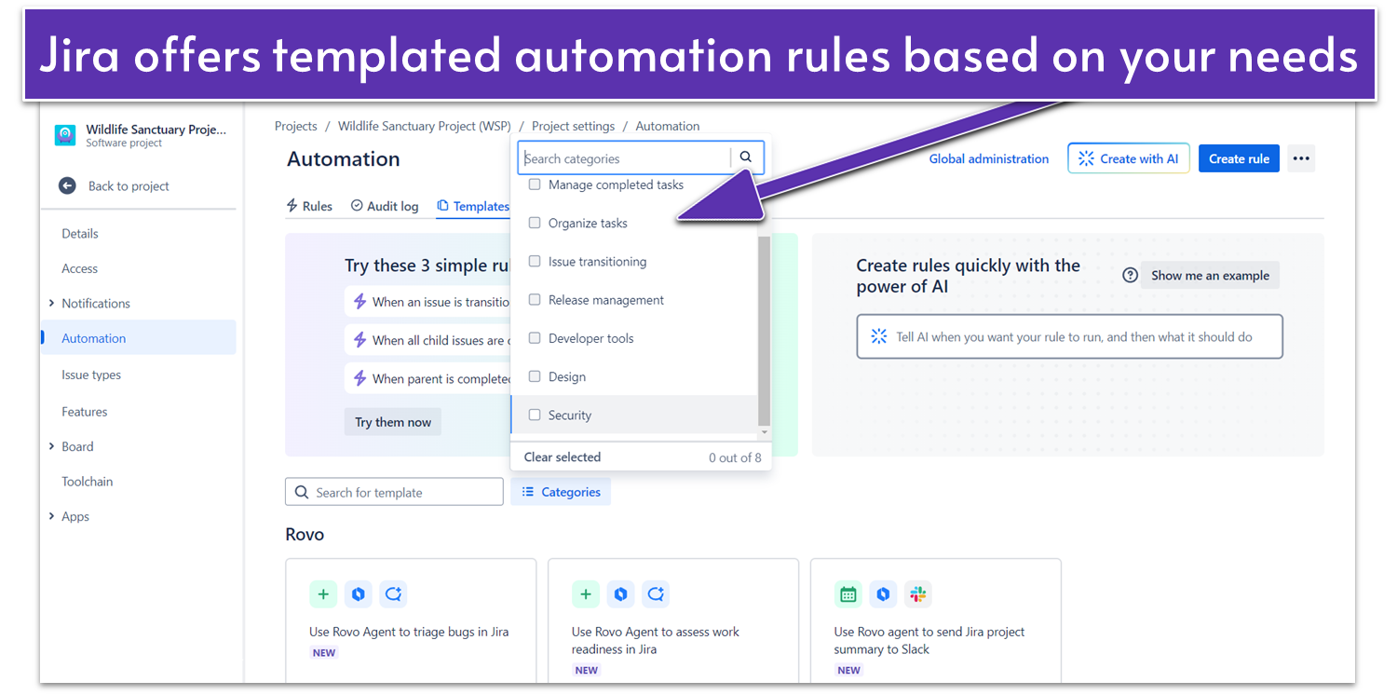Check the Developer tools checkbox
This screenshot has width=1397, height=695.
click(x=535, y=338)
